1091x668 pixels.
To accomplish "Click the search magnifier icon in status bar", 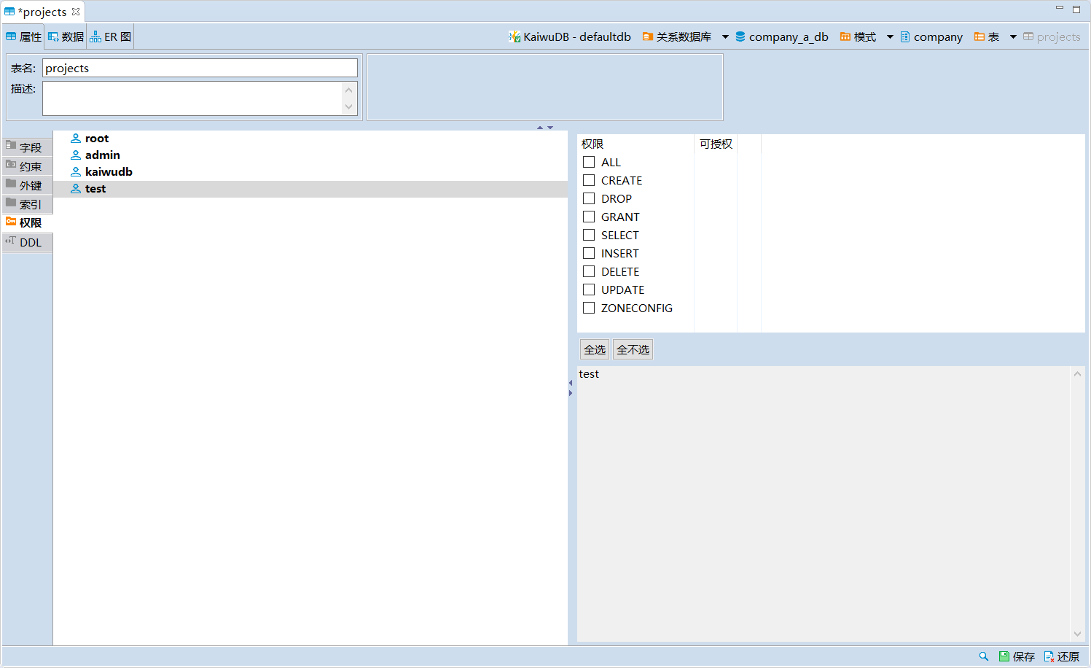I will click(x=983, y=656).
